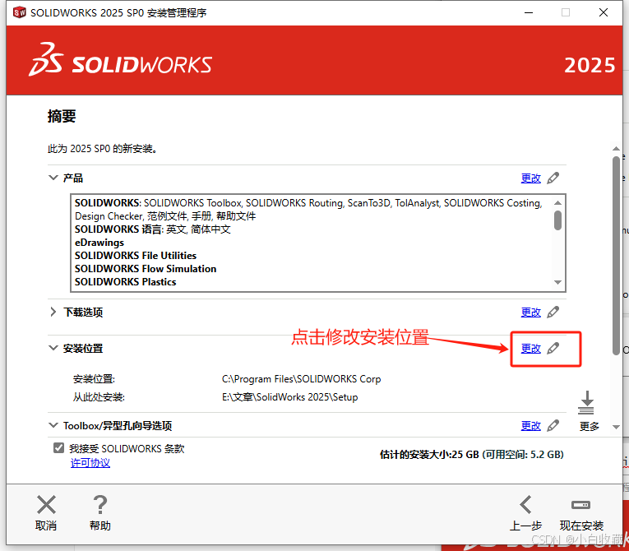This screenshot has height=551, width=629.
Task: Click the 此为 2025 SP0 的新安装 text
Action: coord(102,149)
